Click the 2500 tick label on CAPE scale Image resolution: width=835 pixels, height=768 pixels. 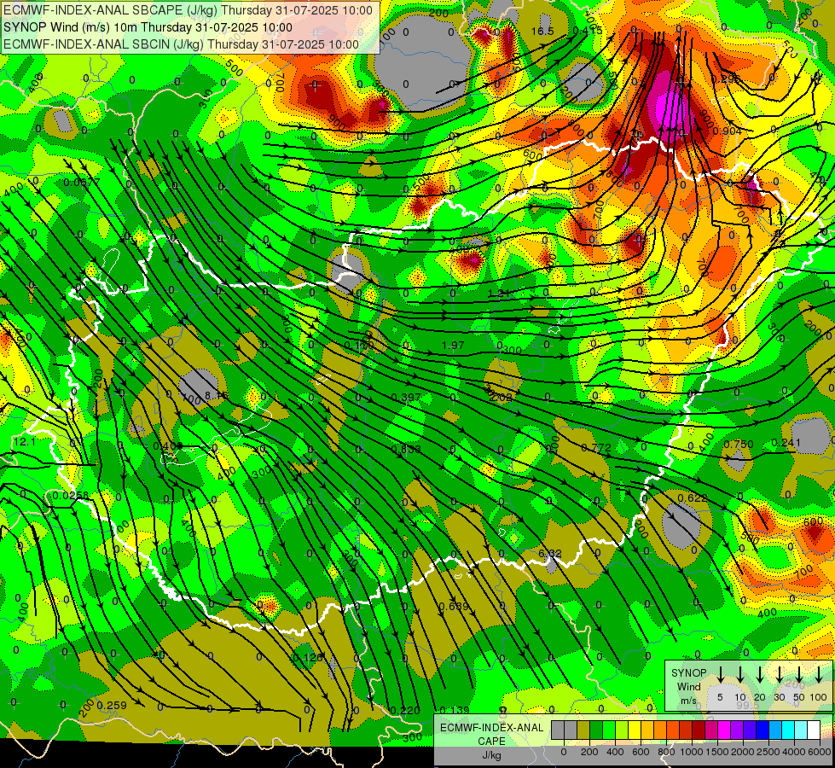(x=768, y=752)
